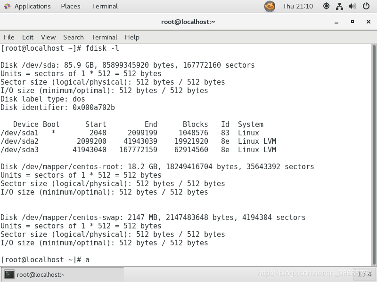Click the fdisk -l command text
Viewport: 377px width, 282px height.
(x=102, y=48)
